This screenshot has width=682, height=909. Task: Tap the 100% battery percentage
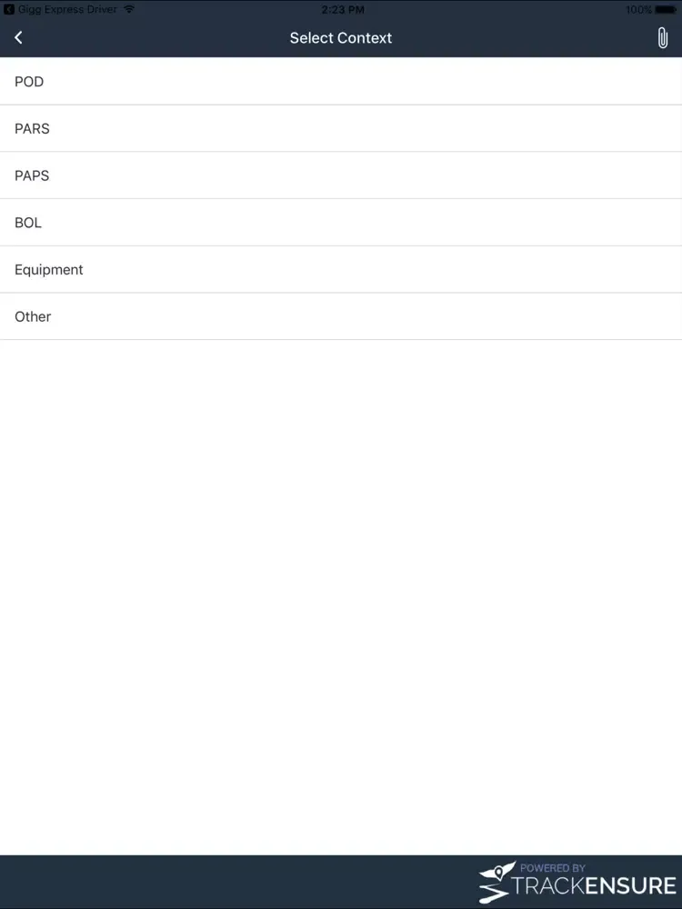pos(638,9)
